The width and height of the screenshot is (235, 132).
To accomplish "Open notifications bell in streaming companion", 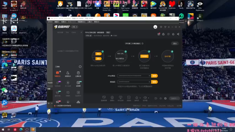I will tap(173, 34).
